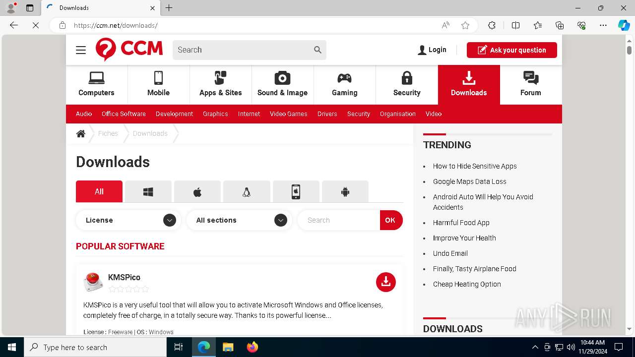Open Edge settings and more menu
The image size is (635, 357).
pos(603,25)
